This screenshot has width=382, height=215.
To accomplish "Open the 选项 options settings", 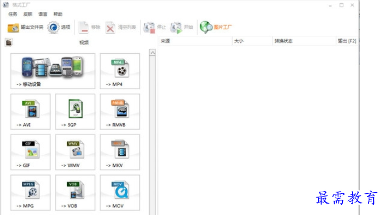I will click(59, 27).
